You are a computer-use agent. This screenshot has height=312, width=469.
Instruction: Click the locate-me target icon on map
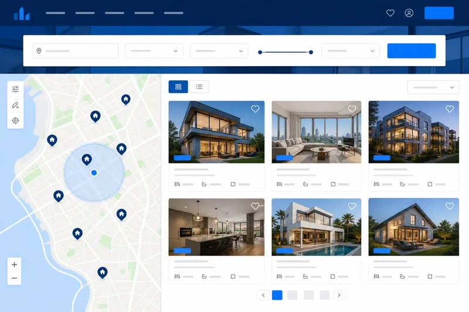click(15, 121)
